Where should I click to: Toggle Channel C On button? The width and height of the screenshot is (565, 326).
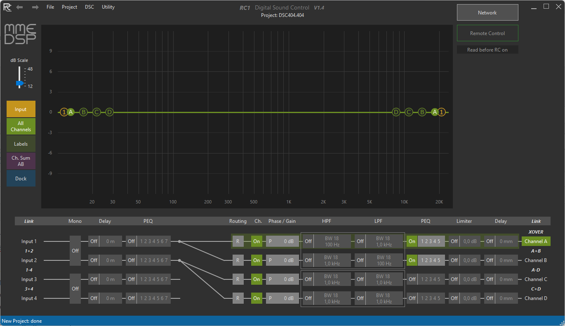click(257, 279)
